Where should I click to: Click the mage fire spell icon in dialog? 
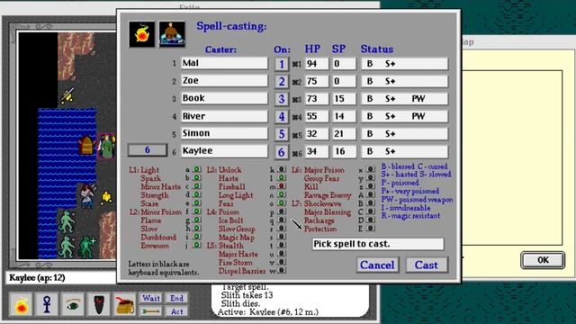pyautogui.click(x=142, y=34)
